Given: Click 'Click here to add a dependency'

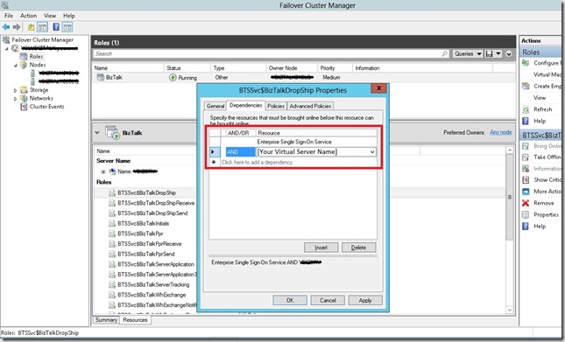Looking at the screenshot, I should click(x=257, y=162).
